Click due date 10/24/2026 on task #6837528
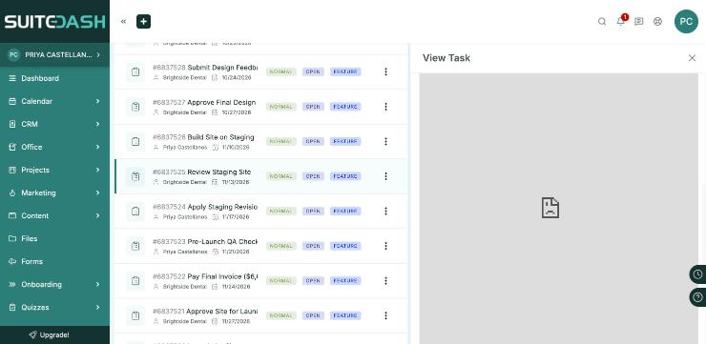 (237, 78)
